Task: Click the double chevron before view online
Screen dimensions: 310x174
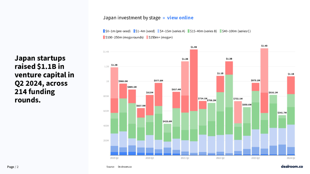Action: coord(164,18)
